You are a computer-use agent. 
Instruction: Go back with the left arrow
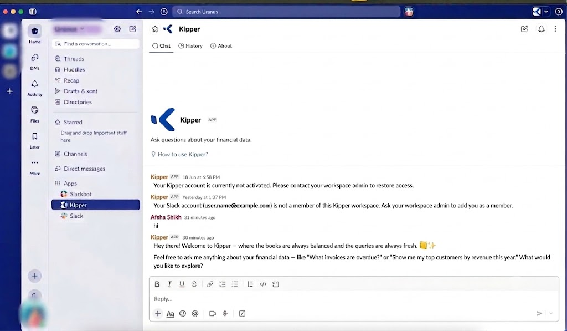(139, 12)
